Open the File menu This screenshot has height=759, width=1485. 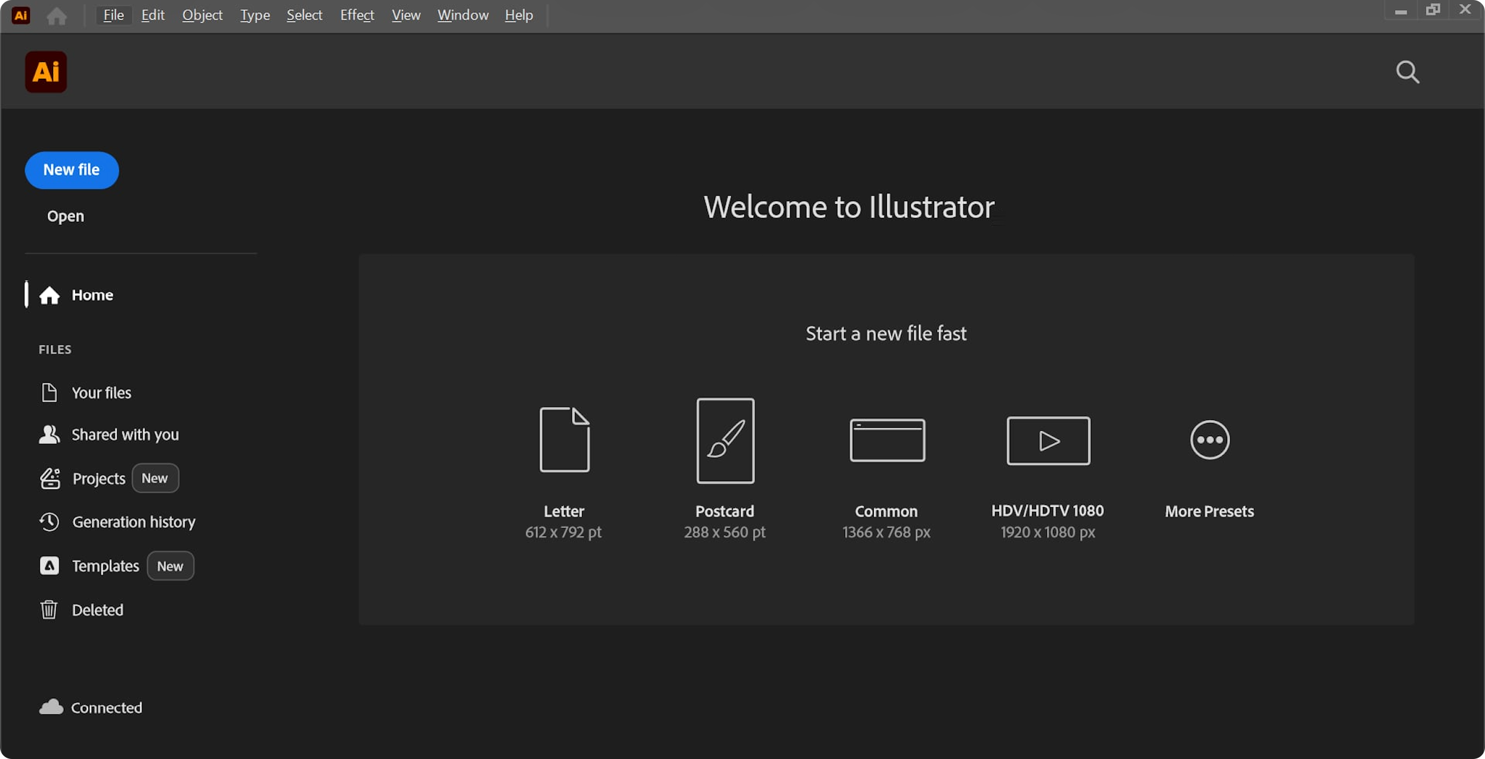(113, 15)
